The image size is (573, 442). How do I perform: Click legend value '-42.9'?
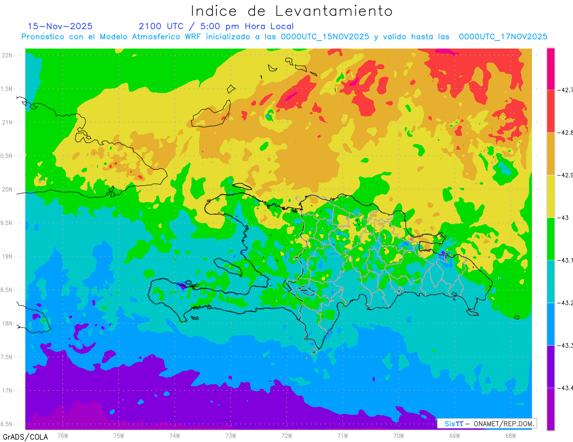[x=565, y=175]
